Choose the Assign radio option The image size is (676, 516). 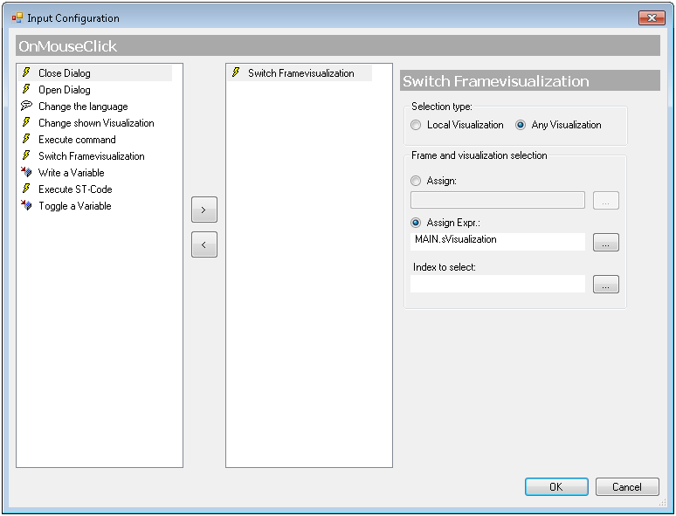tap(416, 181)
